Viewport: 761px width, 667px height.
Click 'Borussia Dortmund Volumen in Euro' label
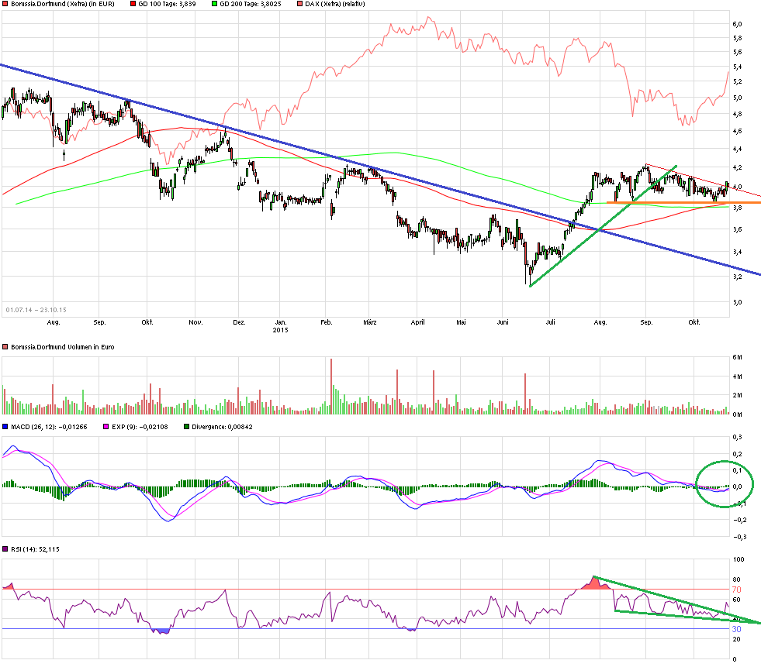tap(63, 347)
